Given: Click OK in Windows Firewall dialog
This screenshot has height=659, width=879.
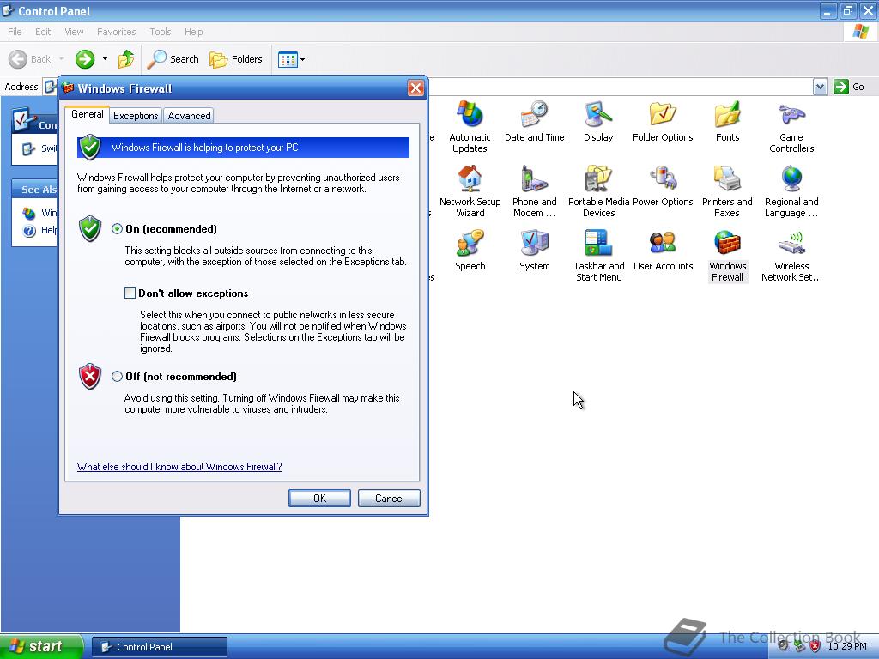Looking at the screenshot, I should pos(319,499).
